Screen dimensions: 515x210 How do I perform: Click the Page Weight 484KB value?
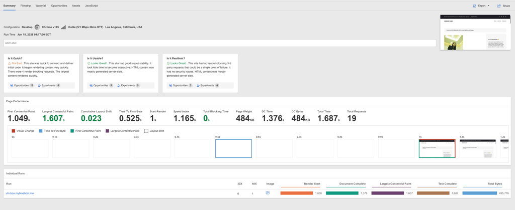pos(245,118)
